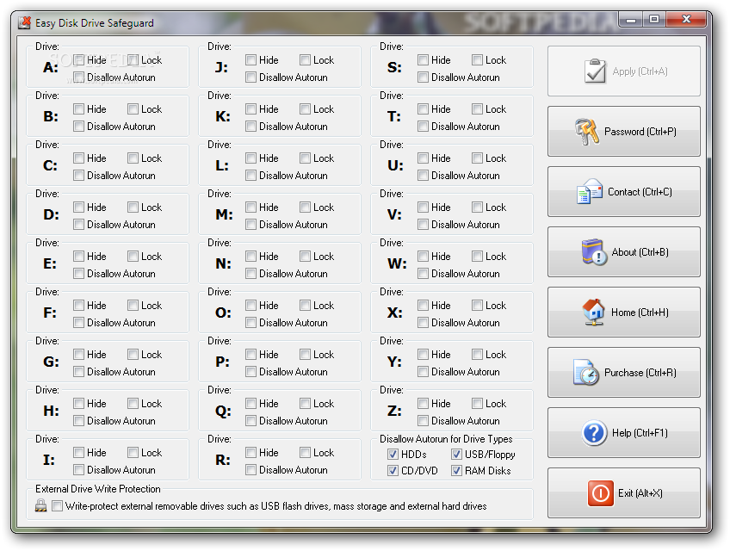Image resolution: width=730 pixels, height=551 pixels.
Task: Click the house Home icon
Action: coord(594,312)
